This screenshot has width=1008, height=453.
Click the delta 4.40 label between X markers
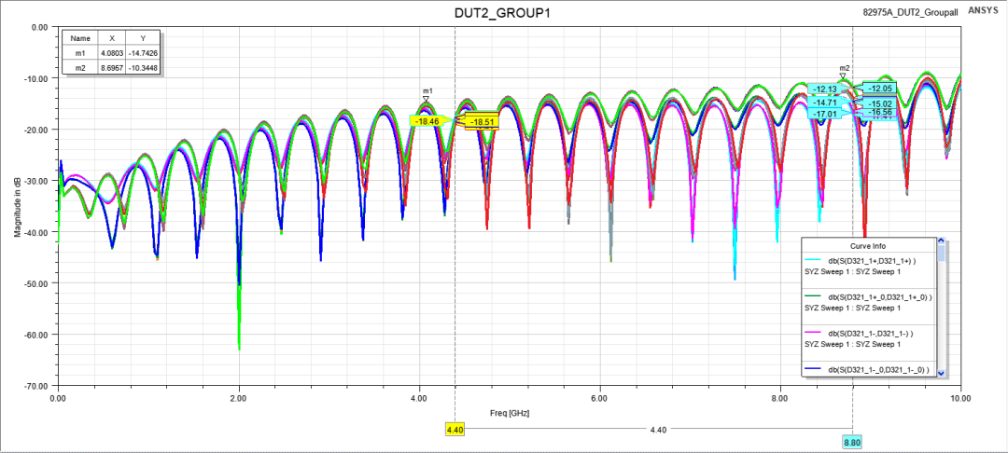659,430
